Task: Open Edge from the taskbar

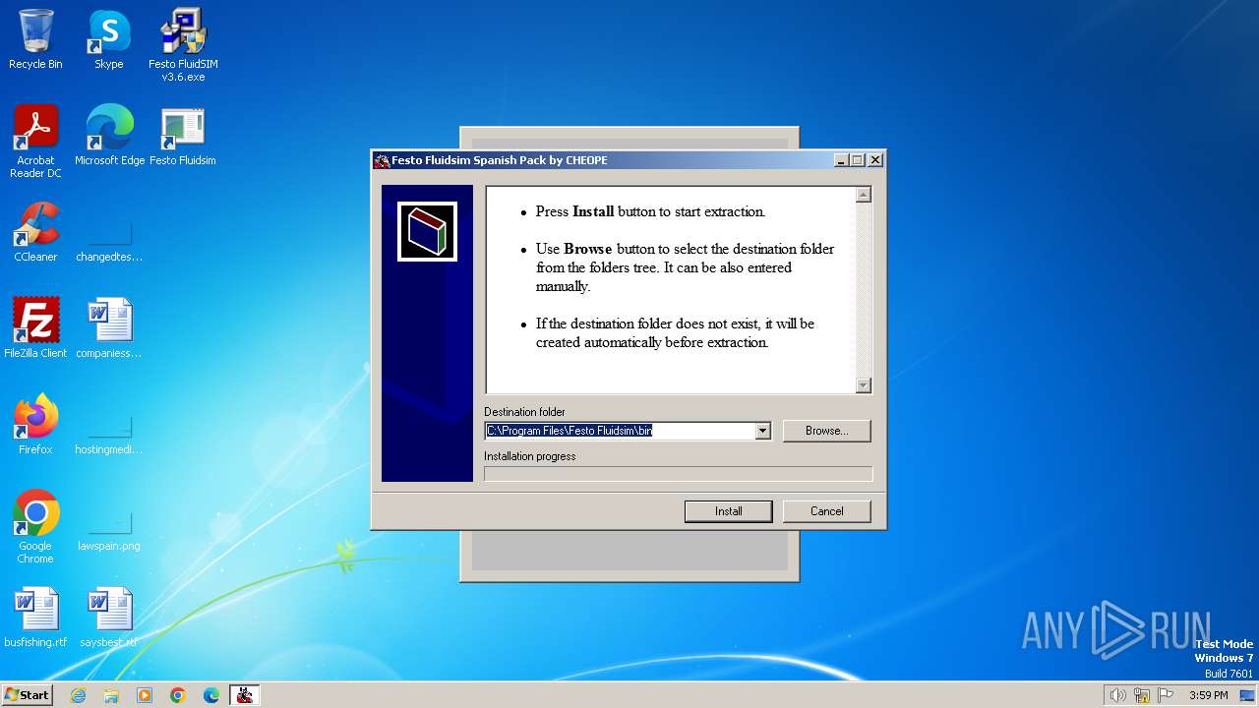Action: 211,695
